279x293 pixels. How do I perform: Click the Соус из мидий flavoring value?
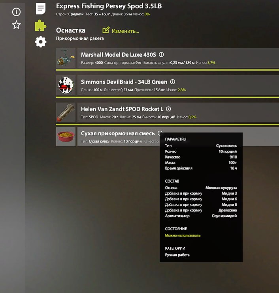click(x=224, y=216)
